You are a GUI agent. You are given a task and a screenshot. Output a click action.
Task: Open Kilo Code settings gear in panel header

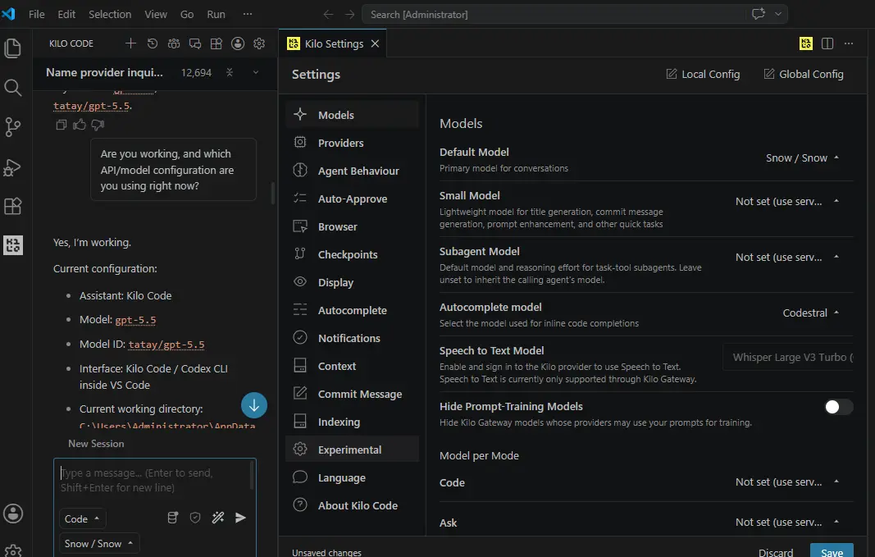coord(259,43)
